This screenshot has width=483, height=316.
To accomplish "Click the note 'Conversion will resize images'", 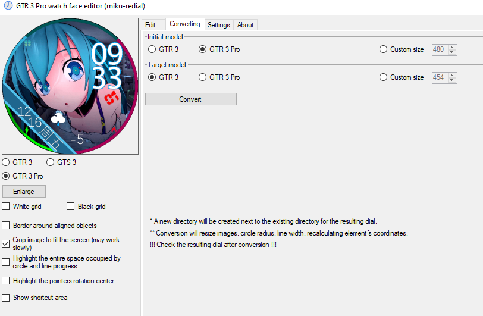I will 279,233.
